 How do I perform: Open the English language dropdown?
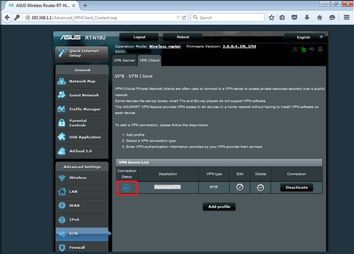(304, 37)
